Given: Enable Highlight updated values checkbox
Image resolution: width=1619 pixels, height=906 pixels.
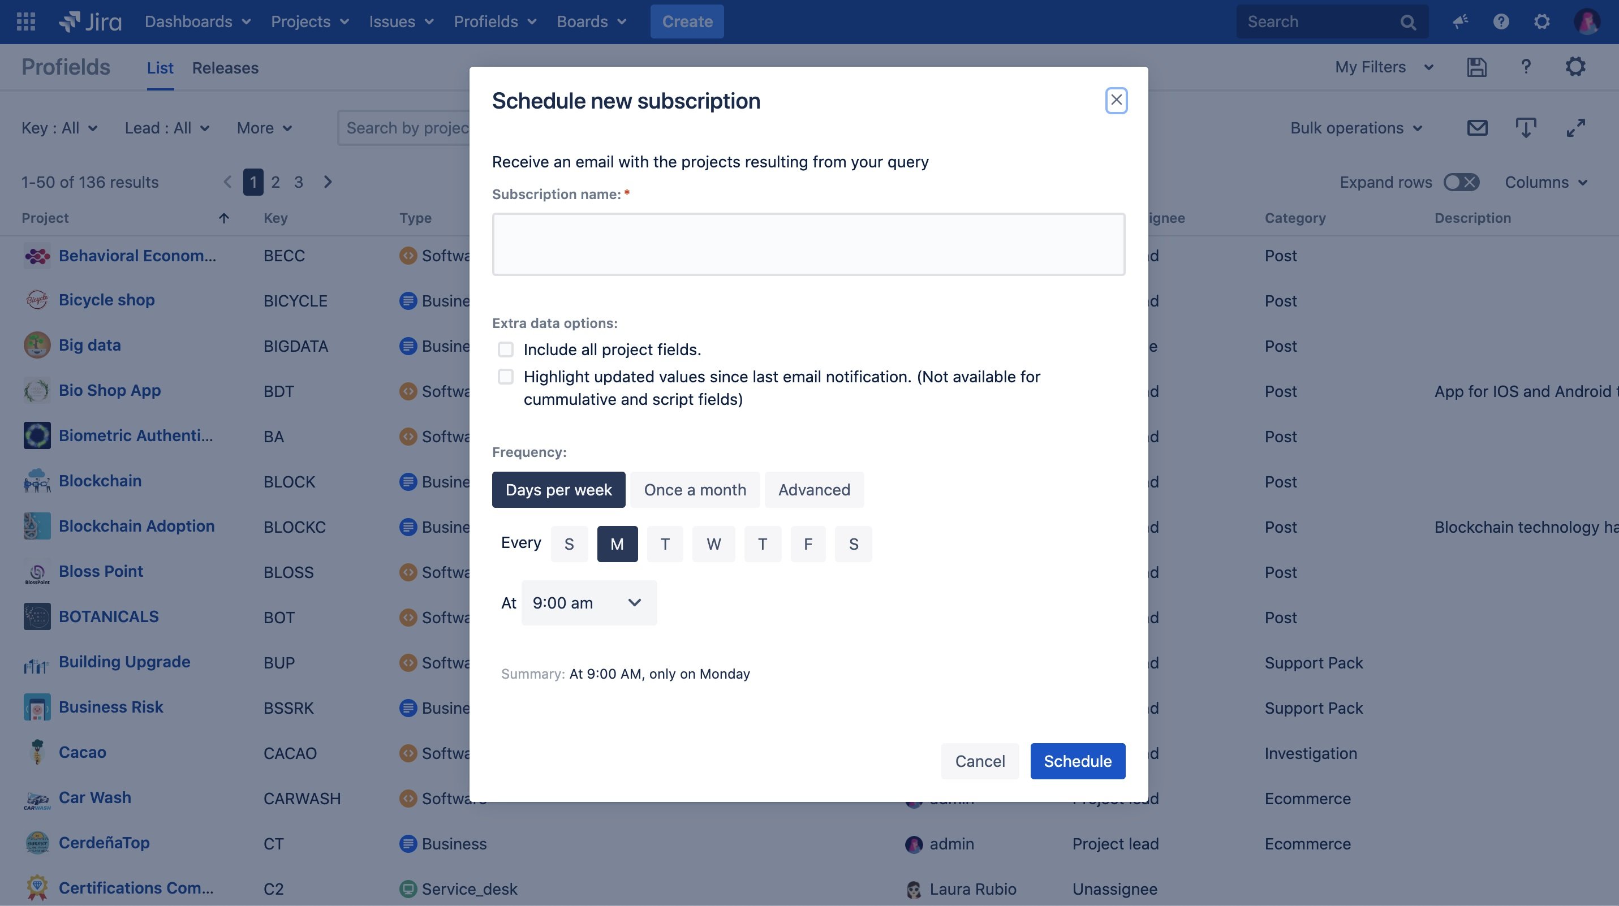Looking at the screenshot, I should point(505,377).
